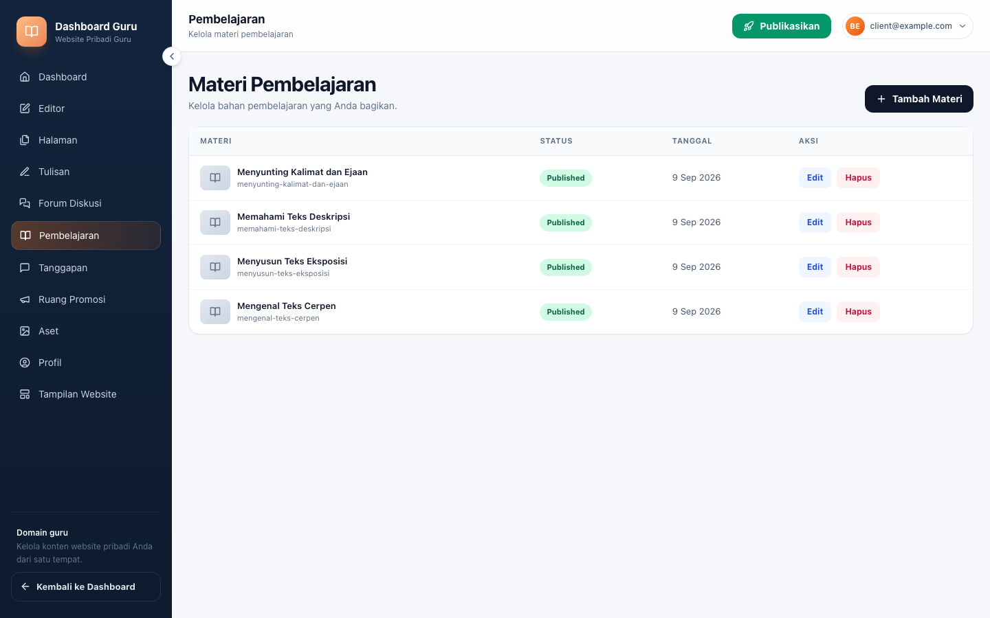Screen dimensions: 990x618
Task: Click the Profil user icon
Action: pyautogui.click(x=25, y=363)
